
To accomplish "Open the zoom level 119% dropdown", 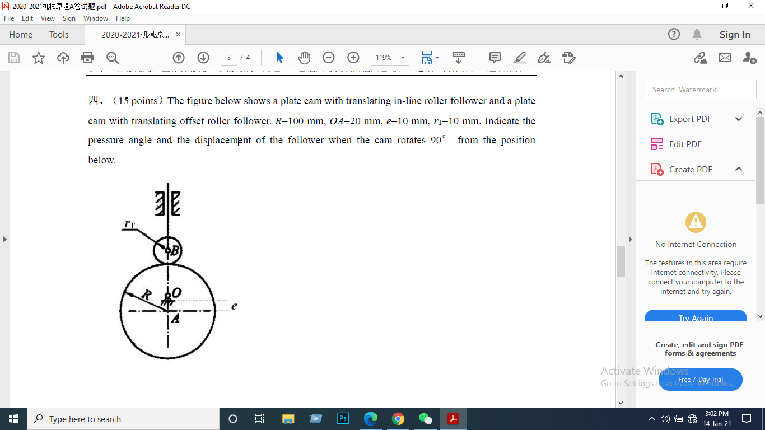I will 390,58.
